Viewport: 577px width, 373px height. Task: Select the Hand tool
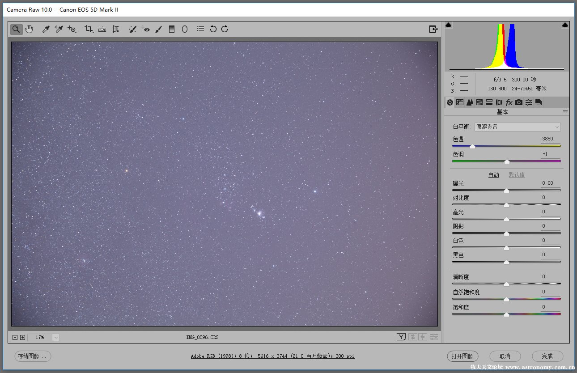(x=29, y=29)
